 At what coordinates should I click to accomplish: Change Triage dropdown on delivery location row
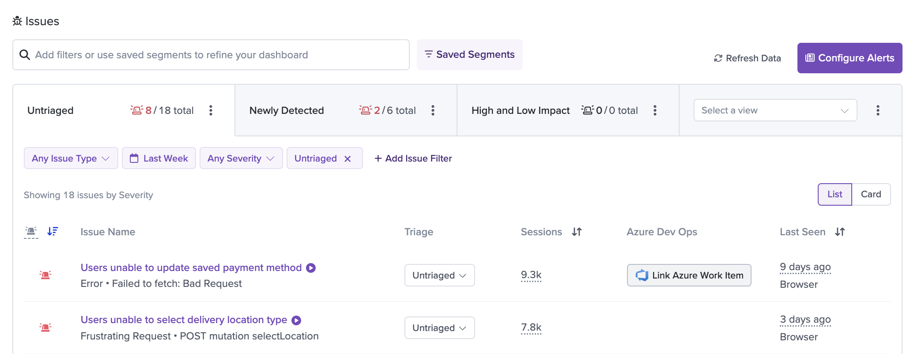pos(440,328)
